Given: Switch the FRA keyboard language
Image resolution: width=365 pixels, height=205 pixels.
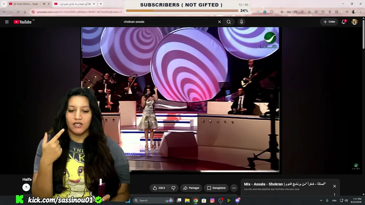Looking at the screenshot, I should pos(334,200).
